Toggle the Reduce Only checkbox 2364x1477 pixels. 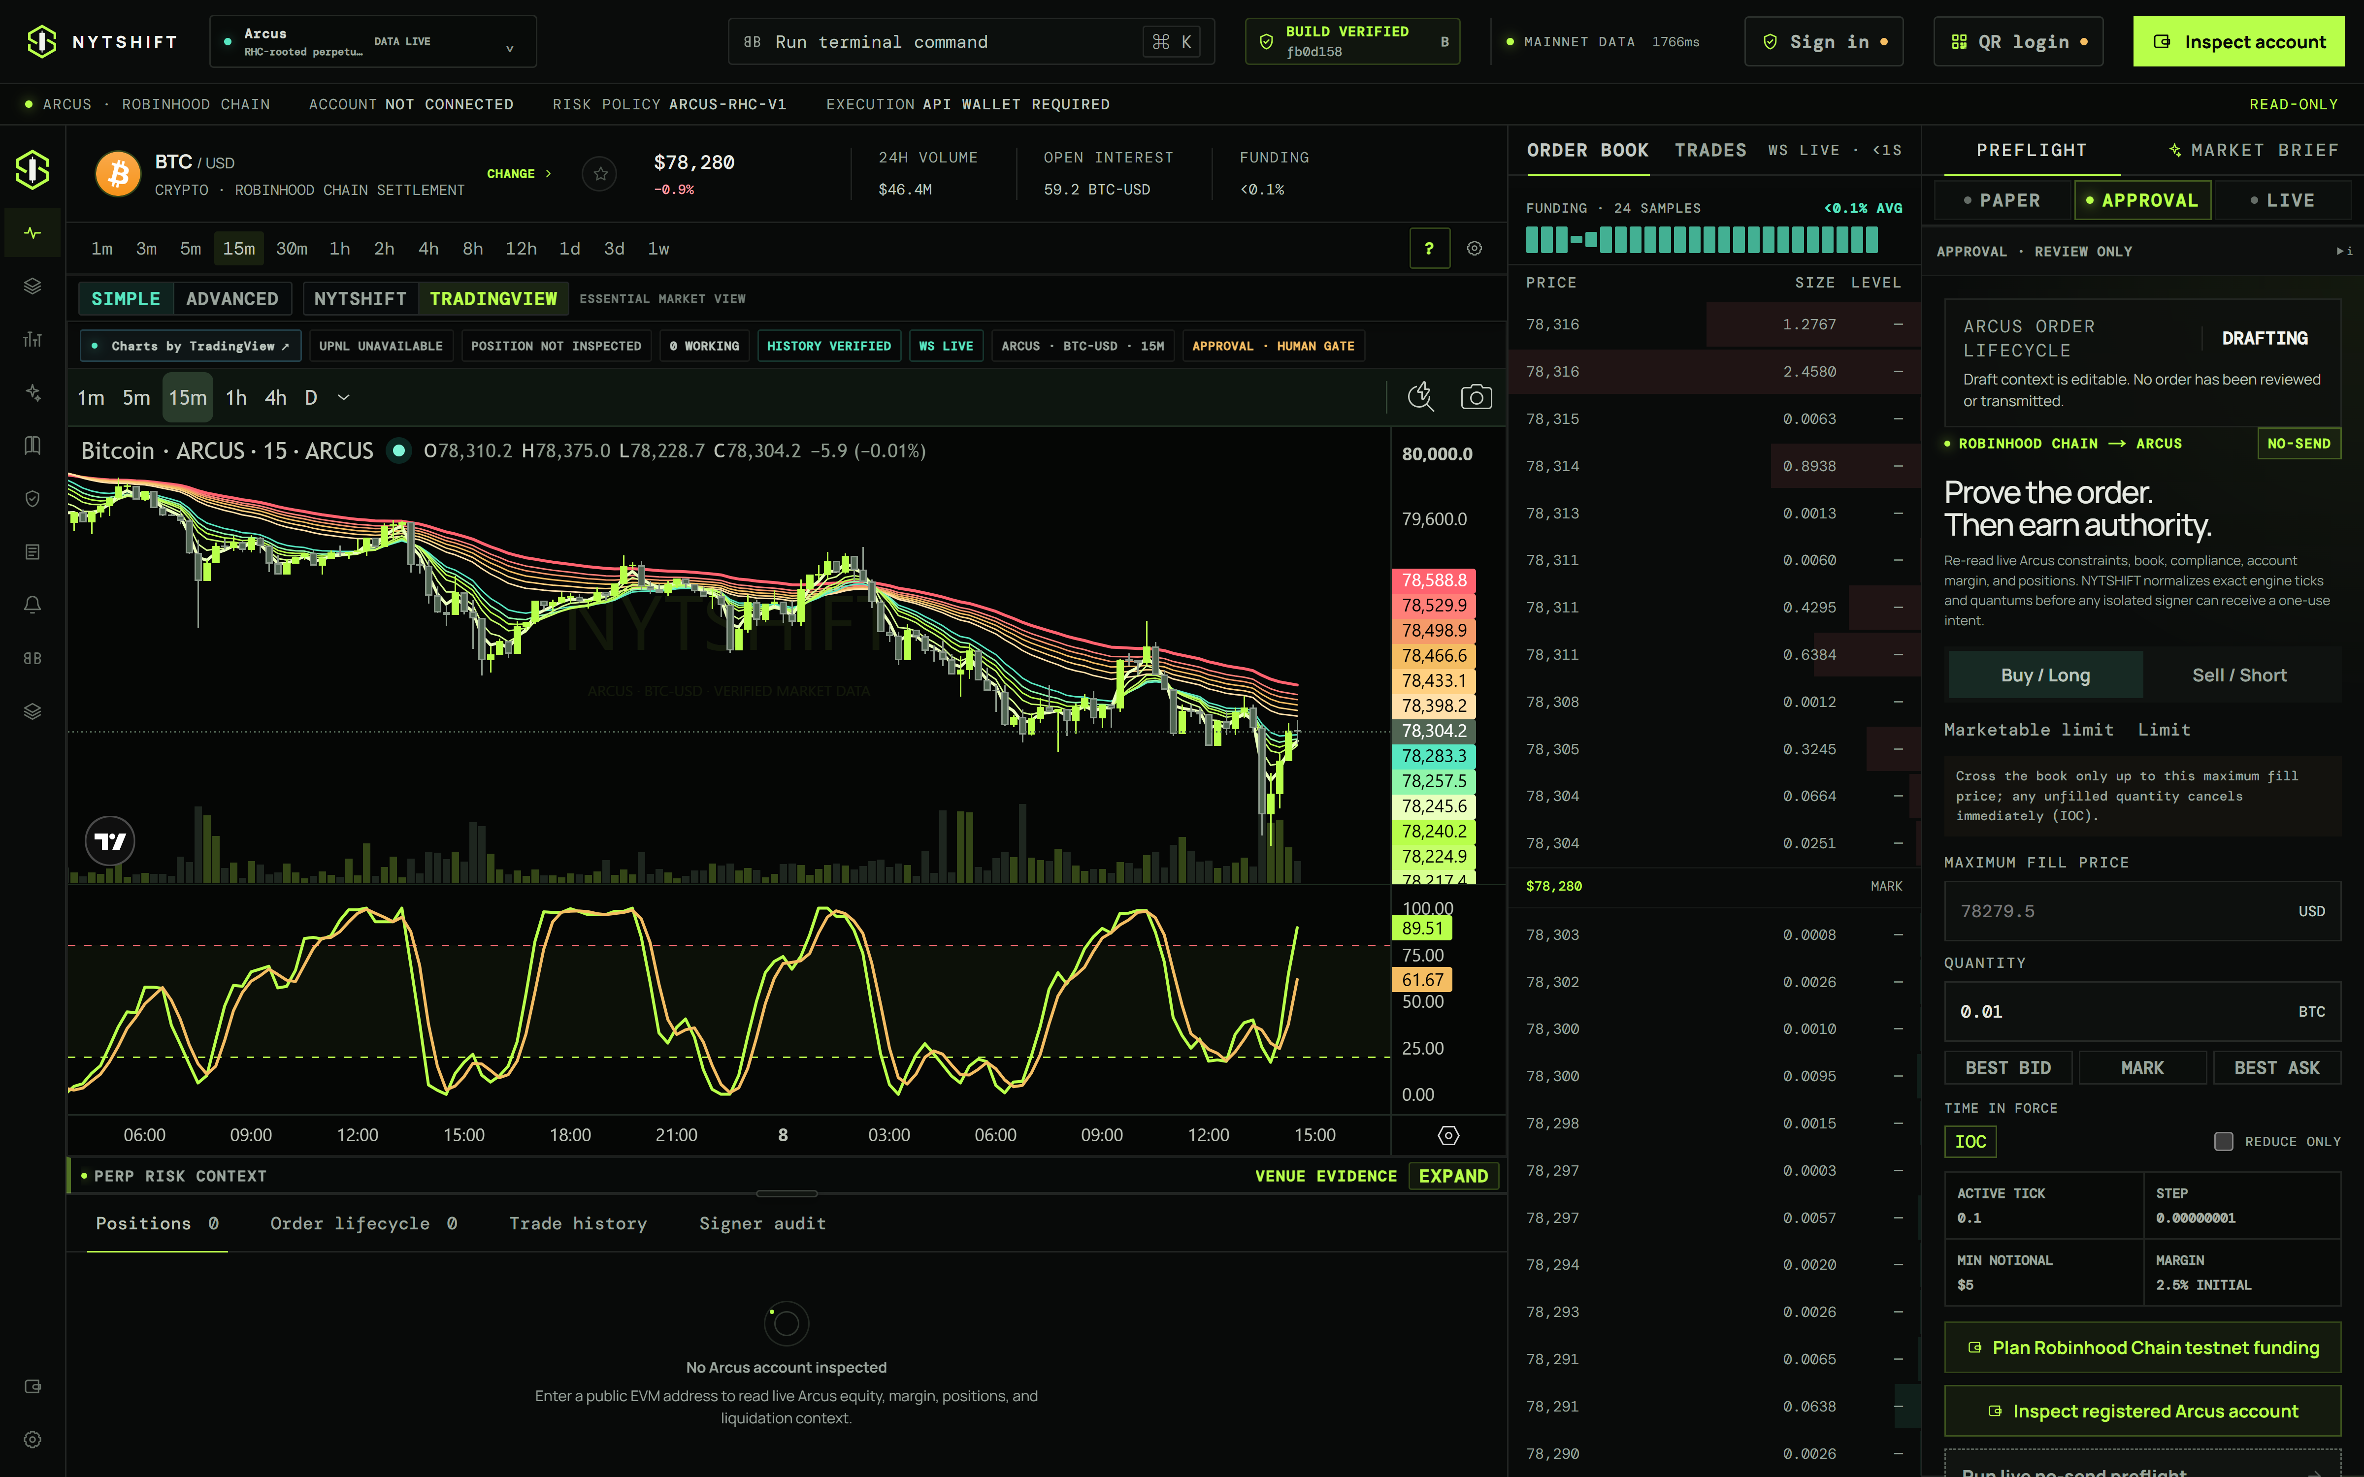click(2223, 1141)
